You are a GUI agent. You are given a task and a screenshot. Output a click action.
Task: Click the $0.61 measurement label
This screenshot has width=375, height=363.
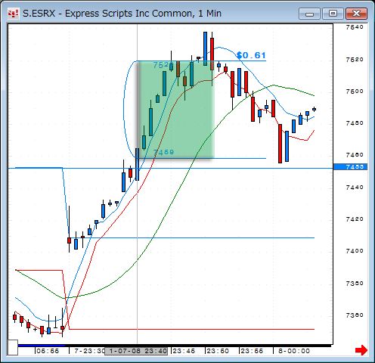(x=251, y=55)
